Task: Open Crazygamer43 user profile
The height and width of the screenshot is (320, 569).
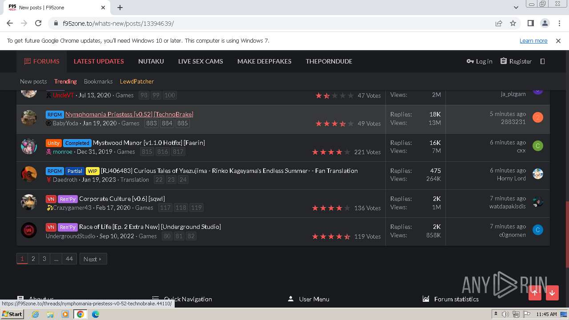Action: (72, 208)
